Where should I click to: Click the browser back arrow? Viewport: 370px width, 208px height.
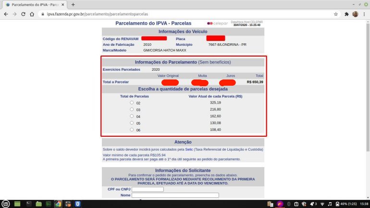click(x=6, y=14)
